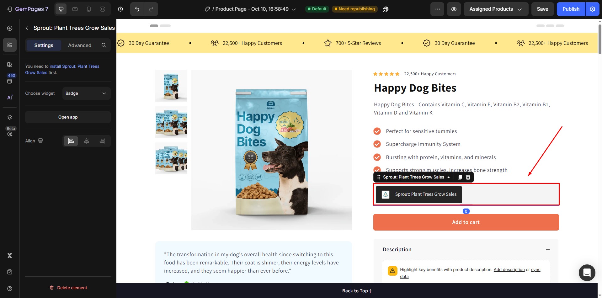Publish the page
Screen dimensions: 602x298
click(571, 9)
